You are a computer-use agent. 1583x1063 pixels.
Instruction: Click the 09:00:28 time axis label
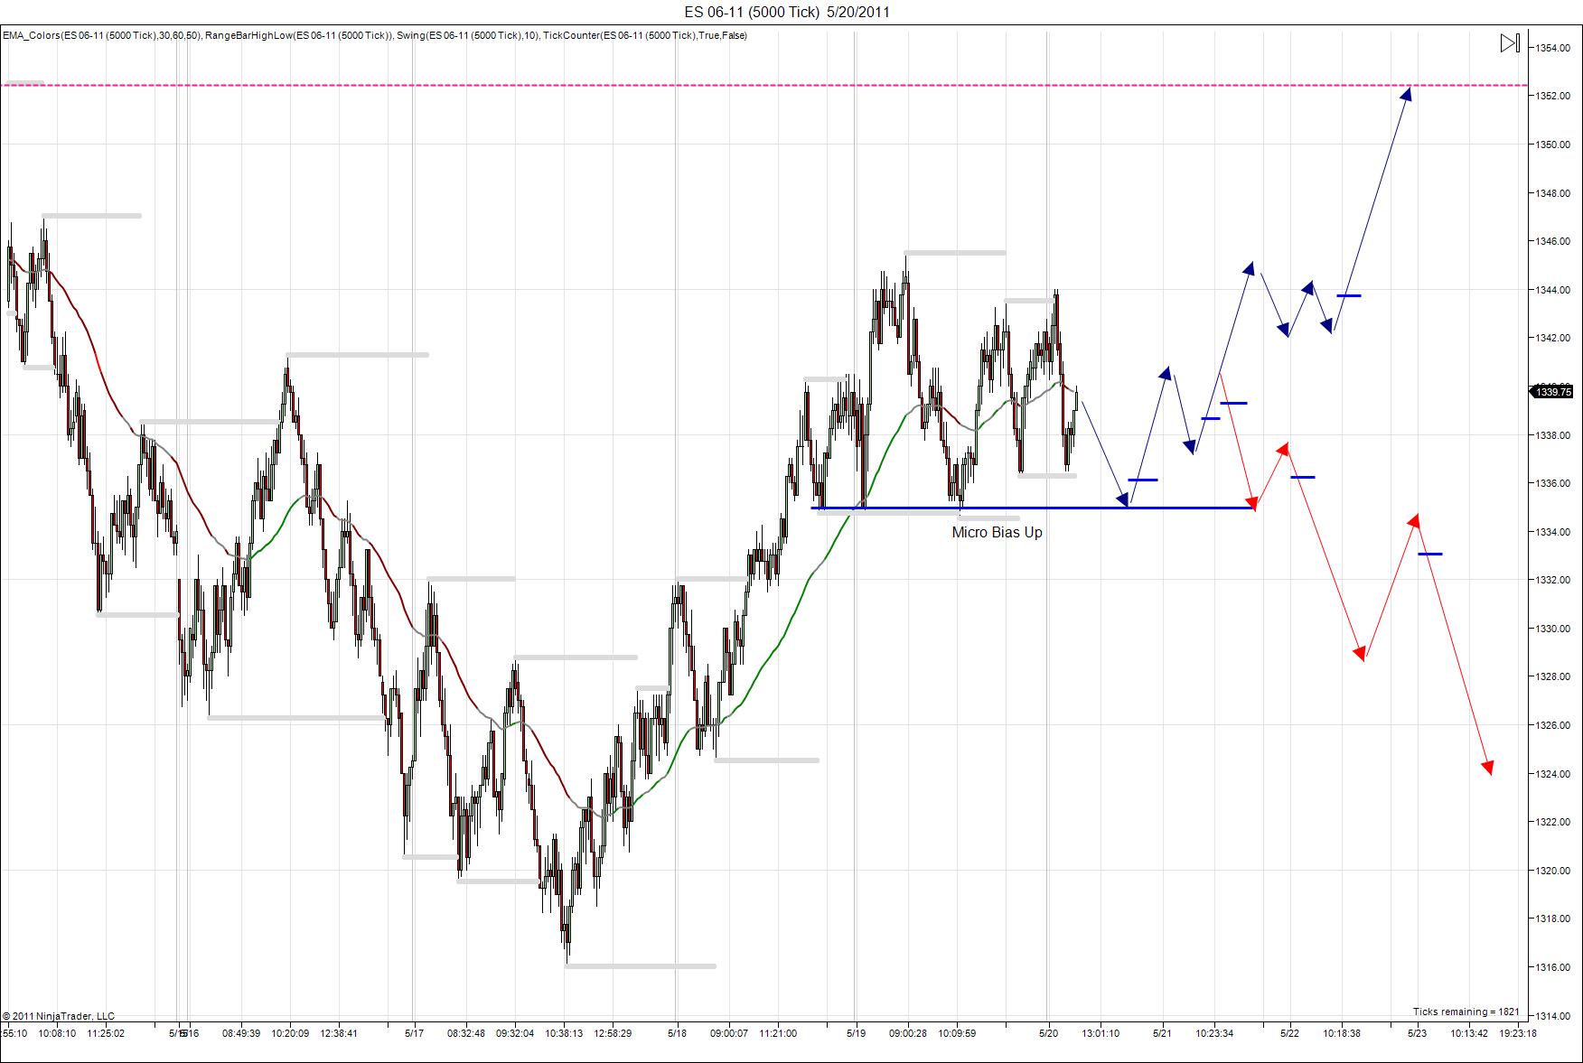(x=908, y=1033)
